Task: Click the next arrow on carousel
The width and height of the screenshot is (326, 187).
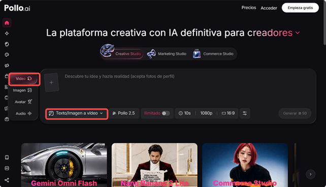Action: click(x=310, y=174)
